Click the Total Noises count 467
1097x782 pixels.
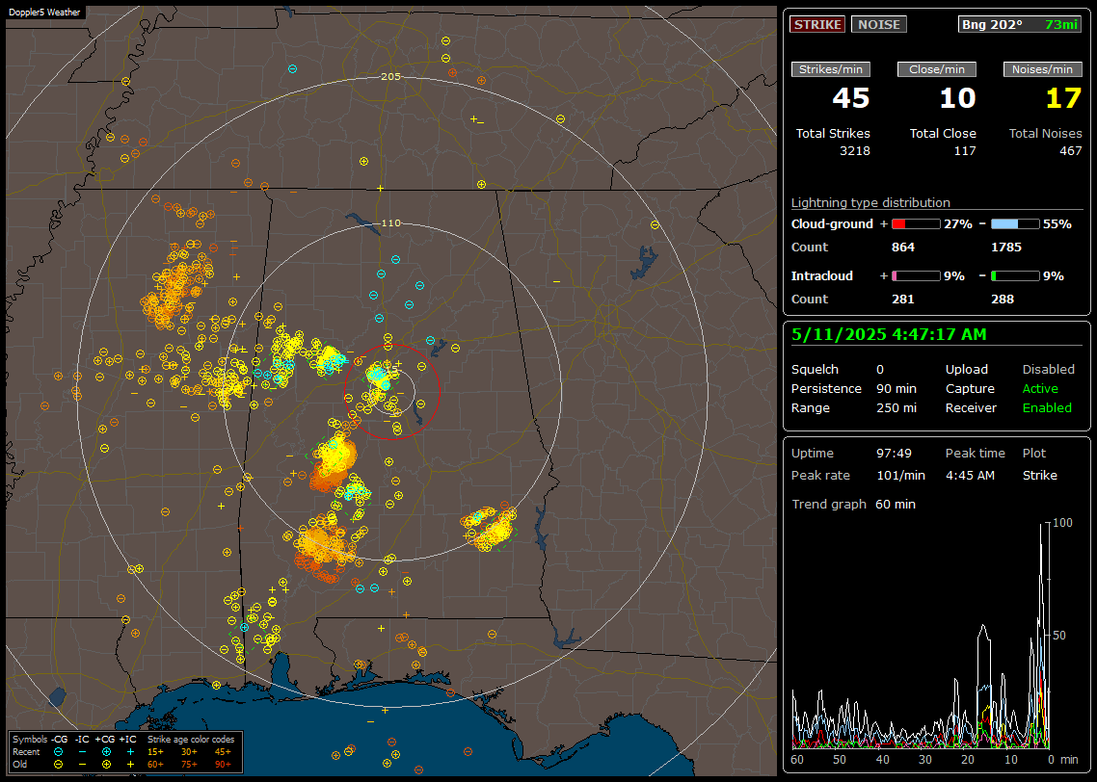1070,151
